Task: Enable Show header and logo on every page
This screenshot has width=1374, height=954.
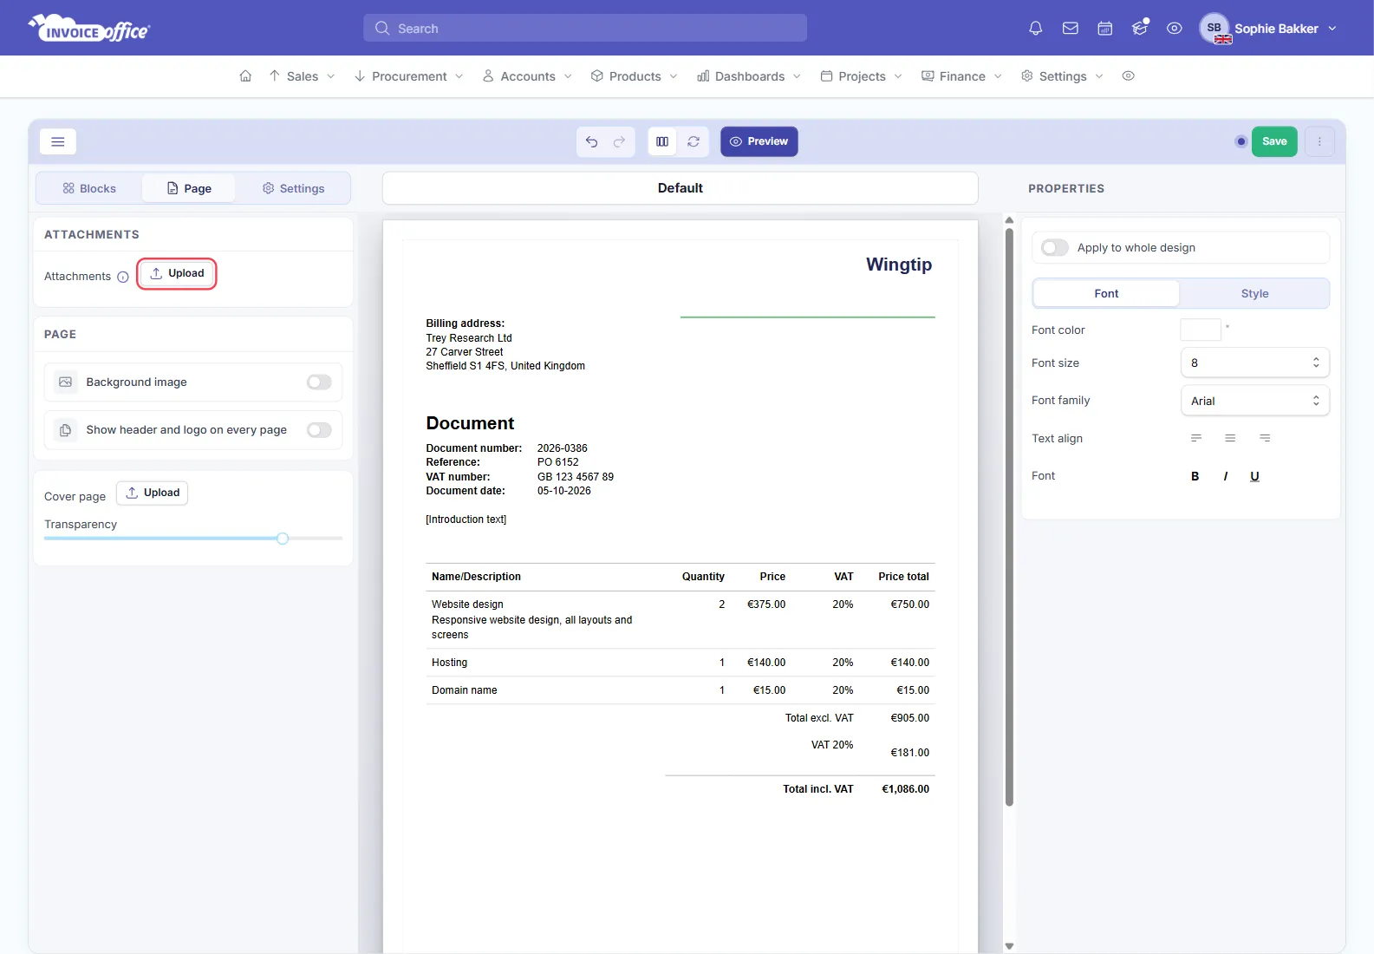Action: pyautogui.click(x=319, y=430)
